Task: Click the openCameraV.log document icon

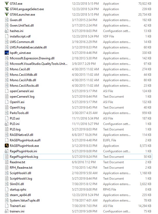Action: click(7, 97)
